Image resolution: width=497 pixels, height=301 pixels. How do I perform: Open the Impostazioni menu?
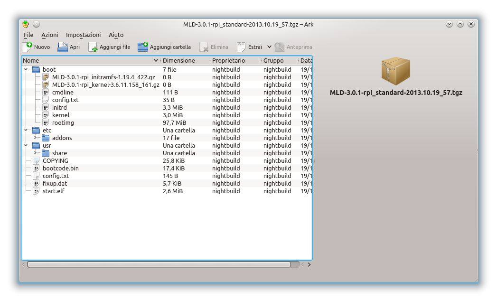84,35
